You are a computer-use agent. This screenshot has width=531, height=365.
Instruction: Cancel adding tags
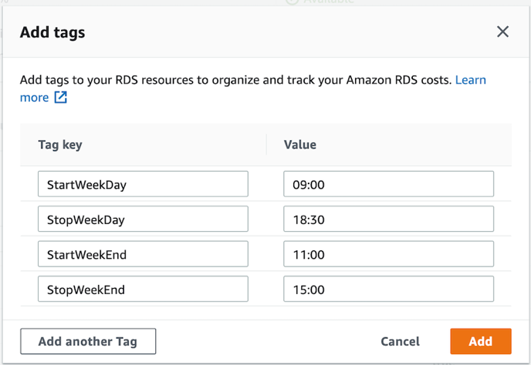[400, 341]
